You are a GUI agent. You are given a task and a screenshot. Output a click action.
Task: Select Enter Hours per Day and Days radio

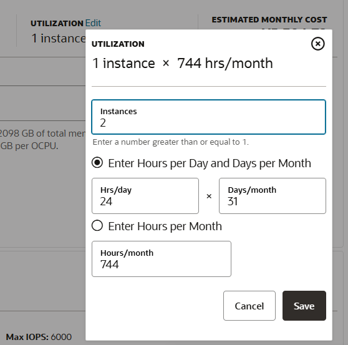[x=97, y=163]
